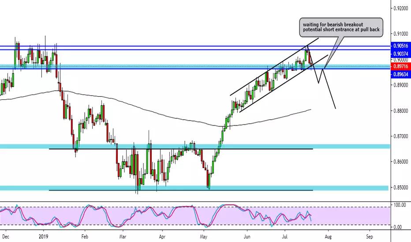Click the 2019 label on time axis

(44, 237)
